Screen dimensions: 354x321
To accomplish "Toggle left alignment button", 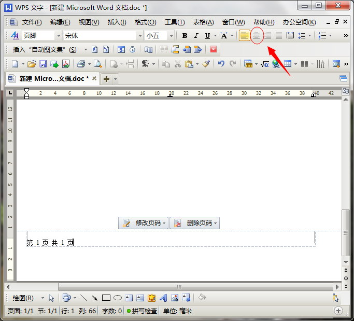I will tap(244, 36).
